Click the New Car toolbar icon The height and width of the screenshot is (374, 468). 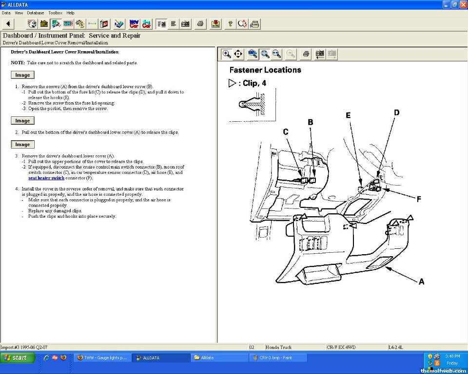click(x=134, y=24)
